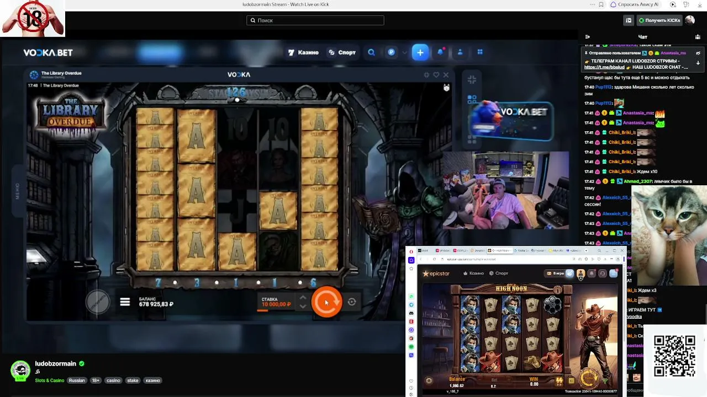Viewport: 707px width, 397px height.
Task: Click the browser video playback icon
Action: (673, 4)
